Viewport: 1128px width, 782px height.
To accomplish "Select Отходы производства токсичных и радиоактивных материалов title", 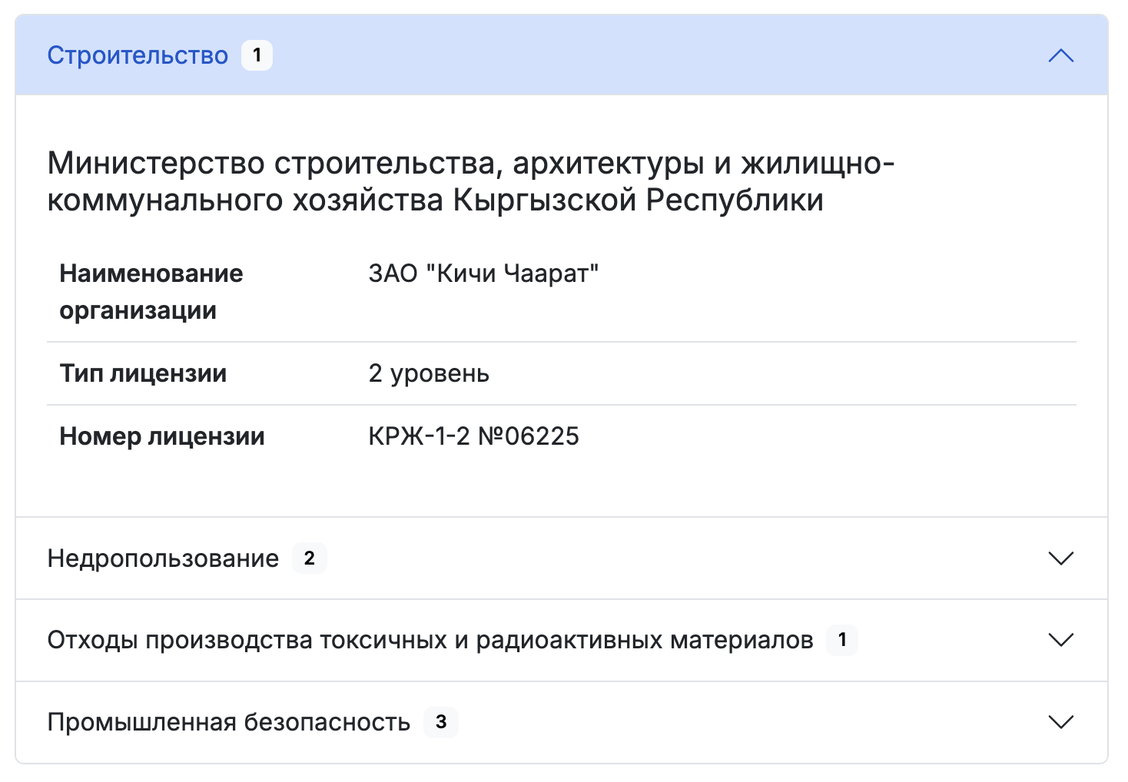I will click(430, 640).
